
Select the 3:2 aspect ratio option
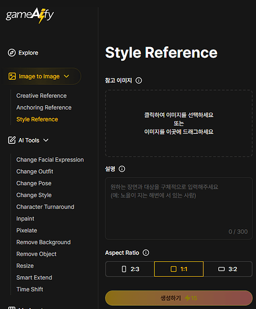point(228,269)
